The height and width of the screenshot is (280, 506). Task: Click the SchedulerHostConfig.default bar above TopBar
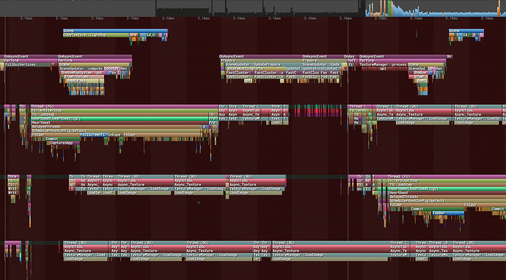(447, 201)
